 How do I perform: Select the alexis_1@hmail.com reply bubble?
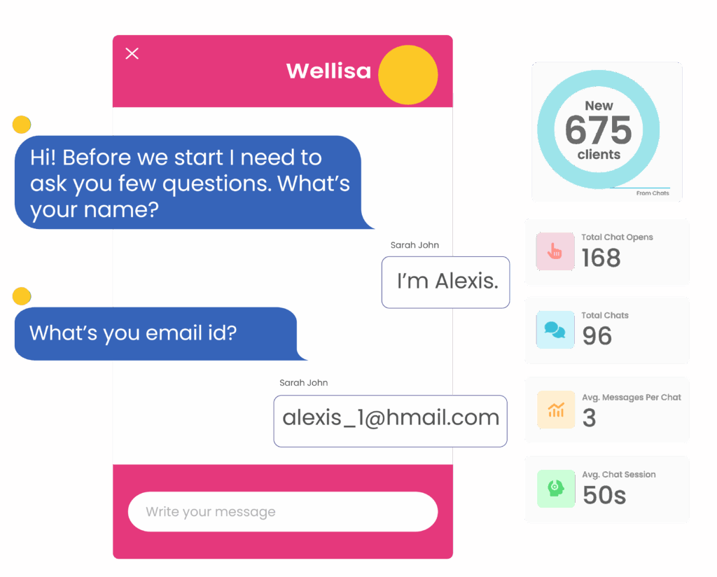(390, 420)
